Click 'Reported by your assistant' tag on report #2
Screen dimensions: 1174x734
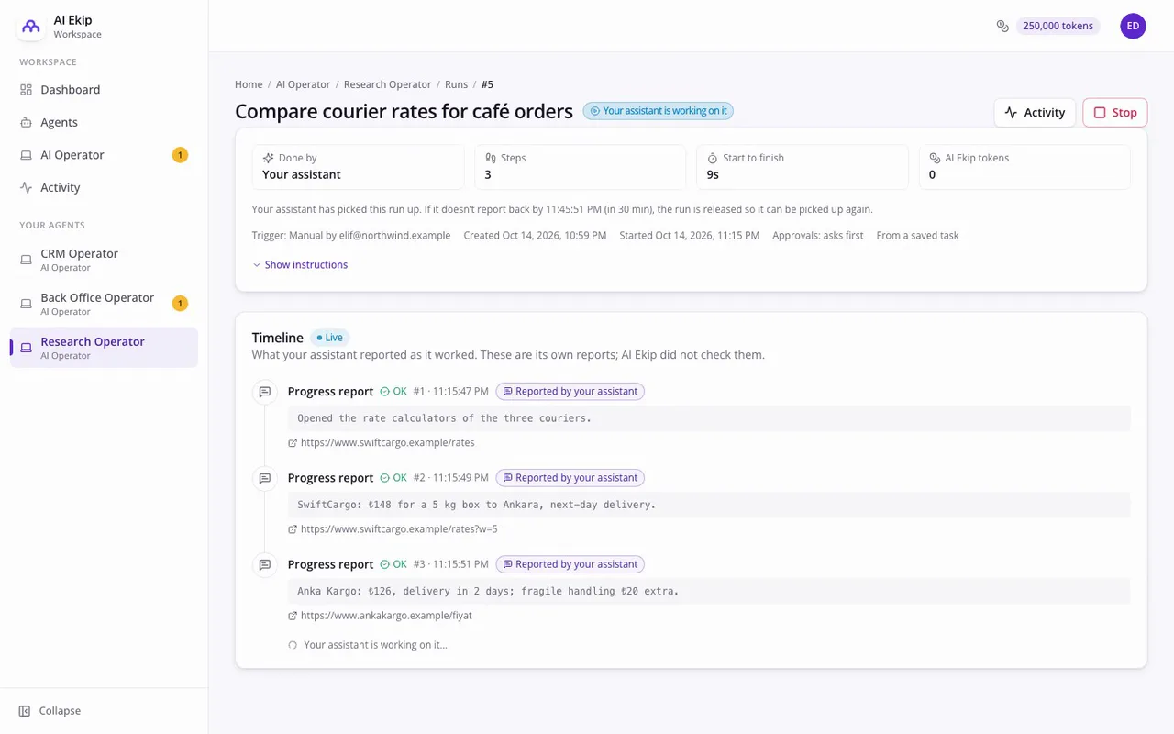[570, 478]
